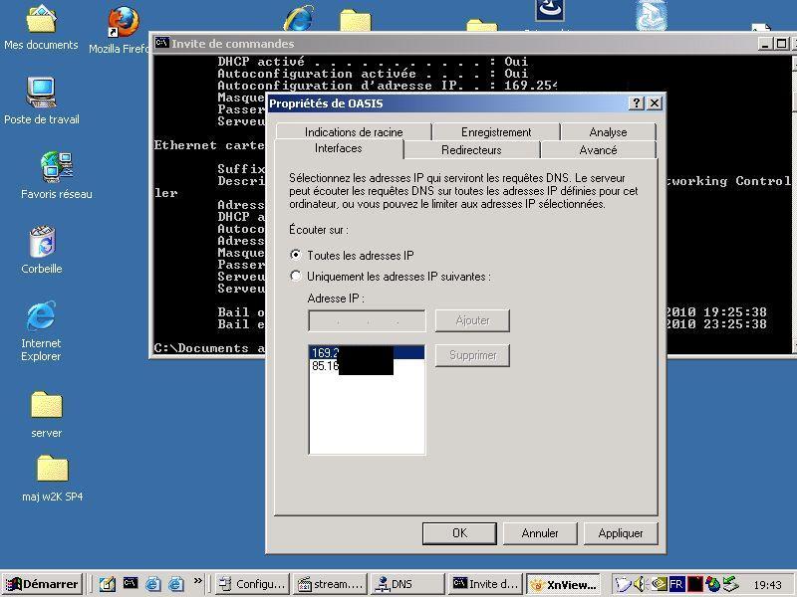Switch to Invite d... taskbar window
797x597 pixels.
(485, 584)
